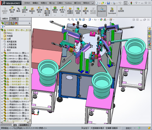This screenshot has height=130, width=152.
Task: Open the 插入零部件 dropdown arrow
Action: 12,15
